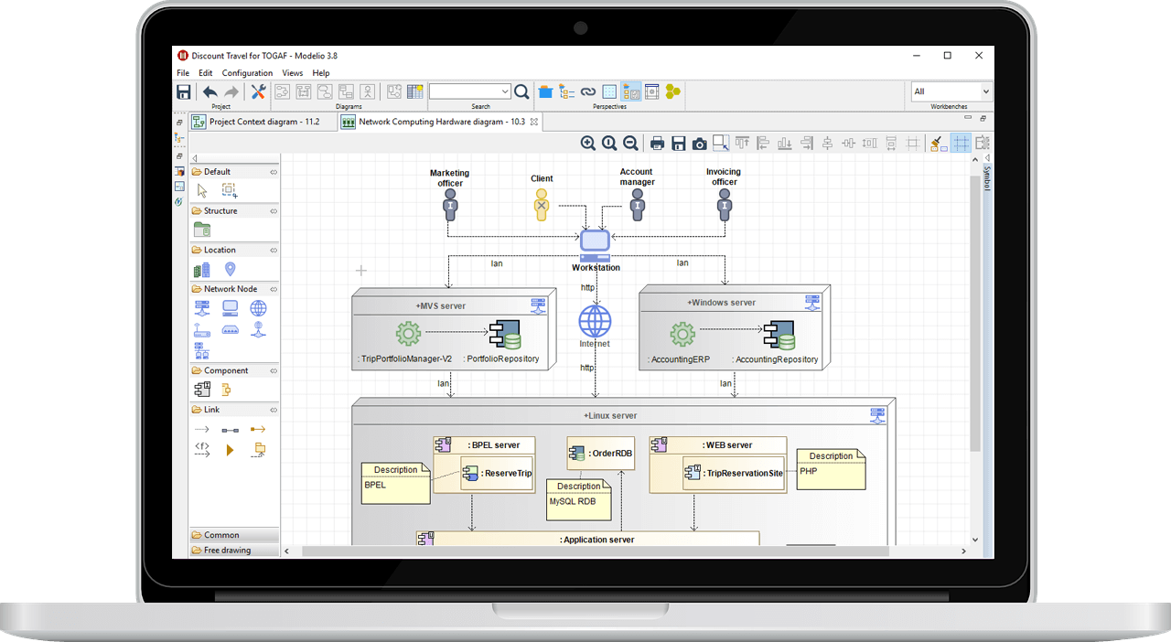Pick the router node tool
The width and height of the screenshot is (1171, 642).
202,330
